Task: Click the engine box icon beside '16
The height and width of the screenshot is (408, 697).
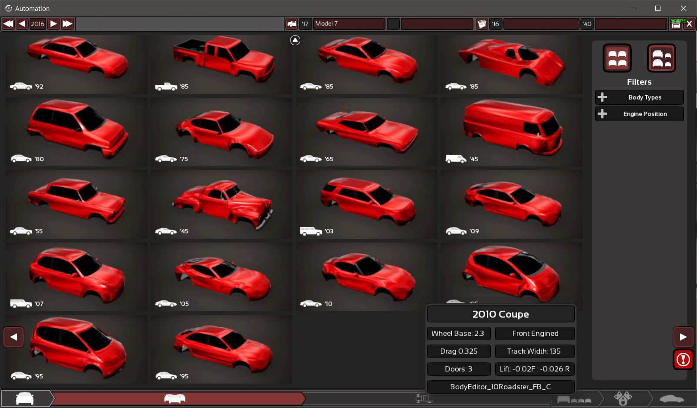Action: click(x=482, y=24)
